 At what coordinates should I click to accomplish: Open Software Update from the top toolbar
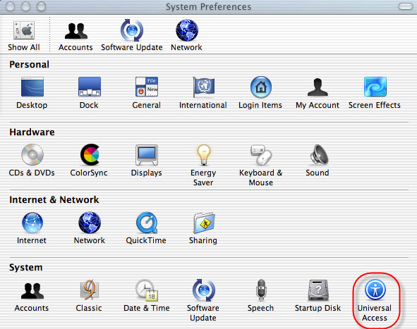[x=132, y=30]
